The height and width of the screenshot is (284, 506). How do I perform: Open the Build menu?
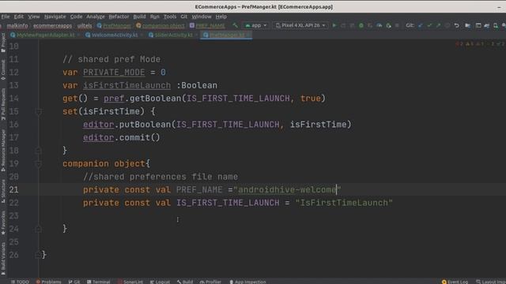(139, 17)
